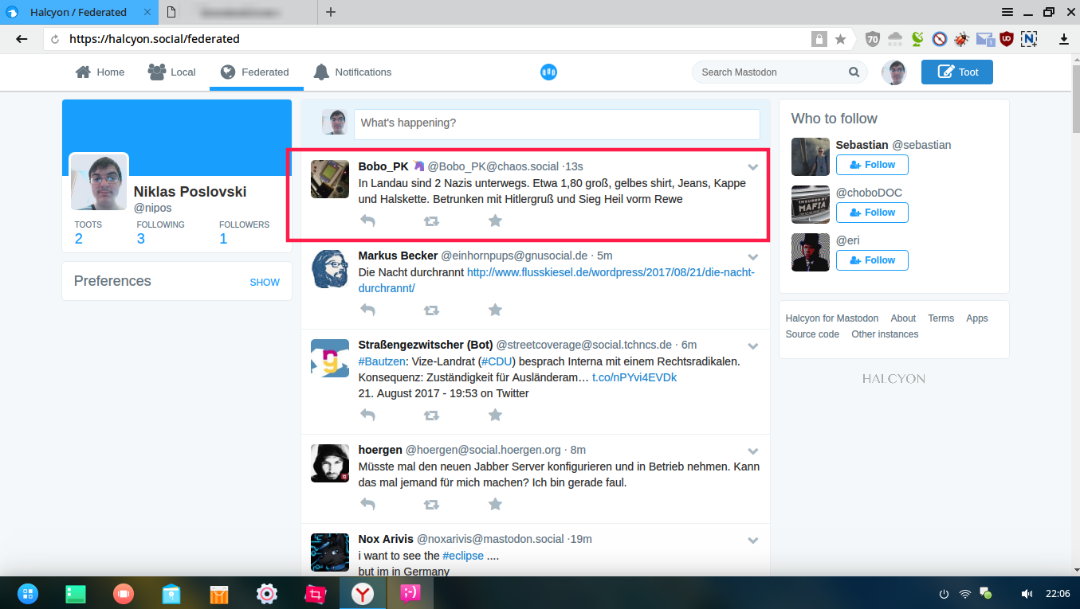The image size is (1080, 609).
Task: Click the search magnifier icon
Action: (x=854, y=72)
